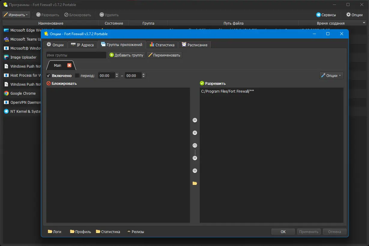Increment the period start time spinner
Viewport: 369px width, 246px height.
coord(117,74)
